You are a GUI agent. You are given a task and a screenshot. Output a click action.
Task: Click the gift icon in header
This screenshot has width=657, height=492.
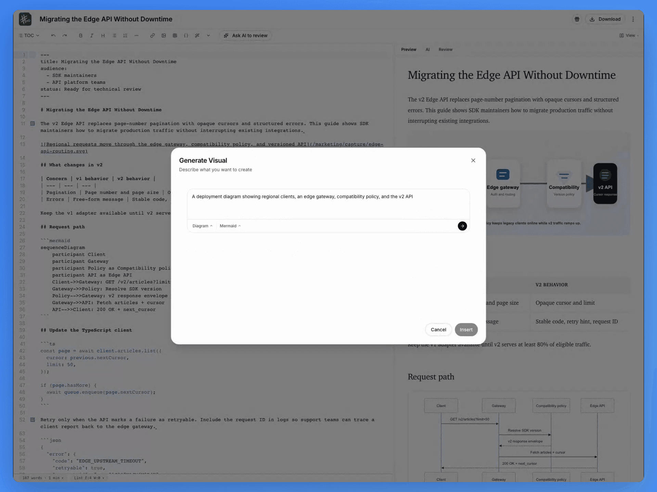point(577,19)
